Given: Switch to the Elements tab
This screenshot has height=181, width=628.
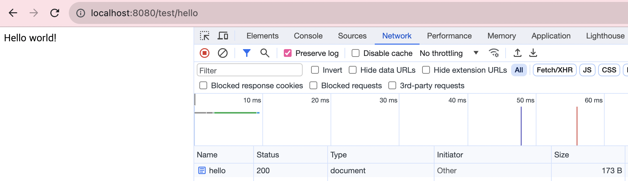Looking at the screenshot, I should pos(262,36).
